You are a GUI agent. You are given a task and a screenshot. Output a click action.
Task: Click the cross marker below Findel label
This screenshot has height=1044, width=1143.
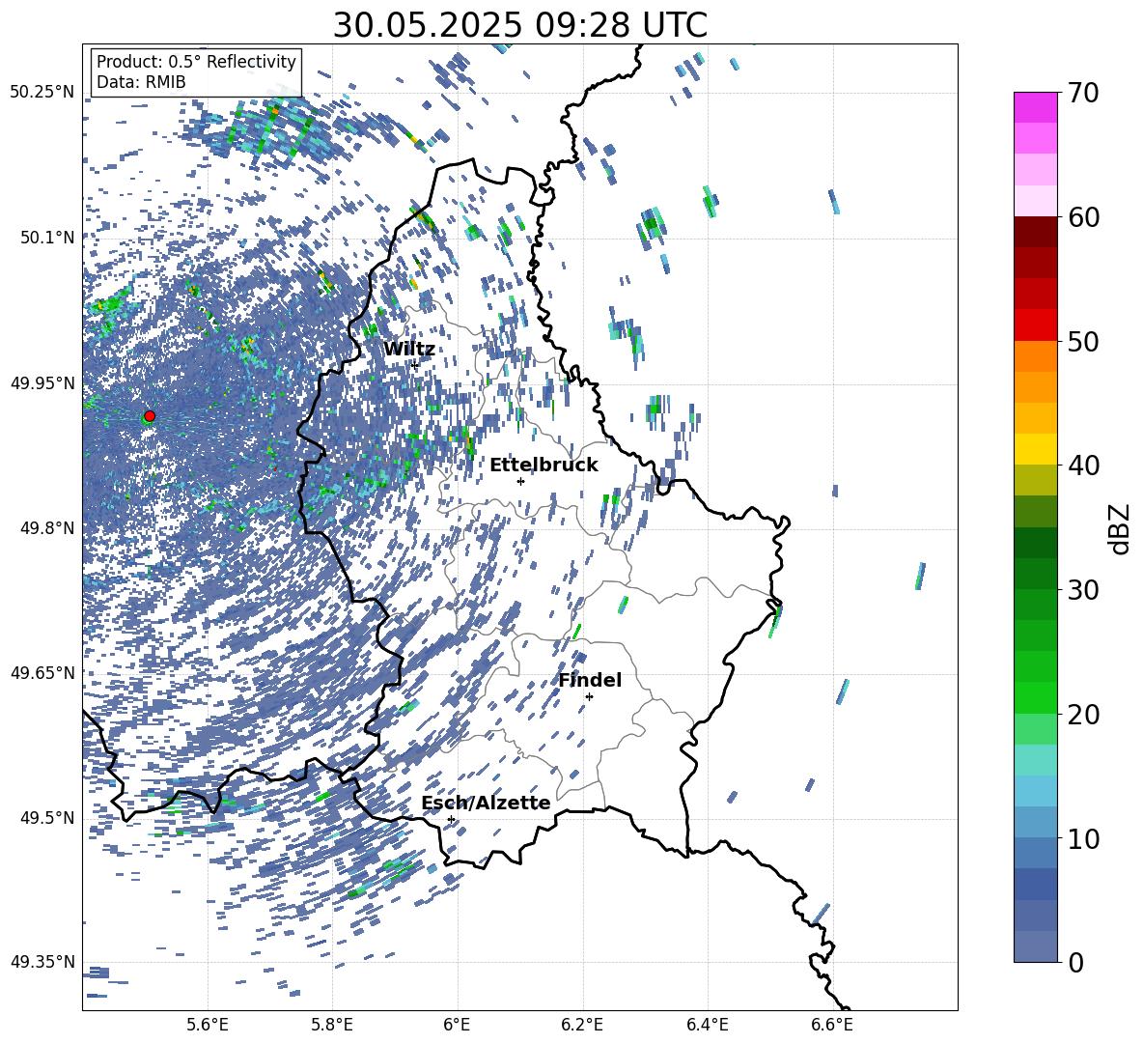click(589, 697)
